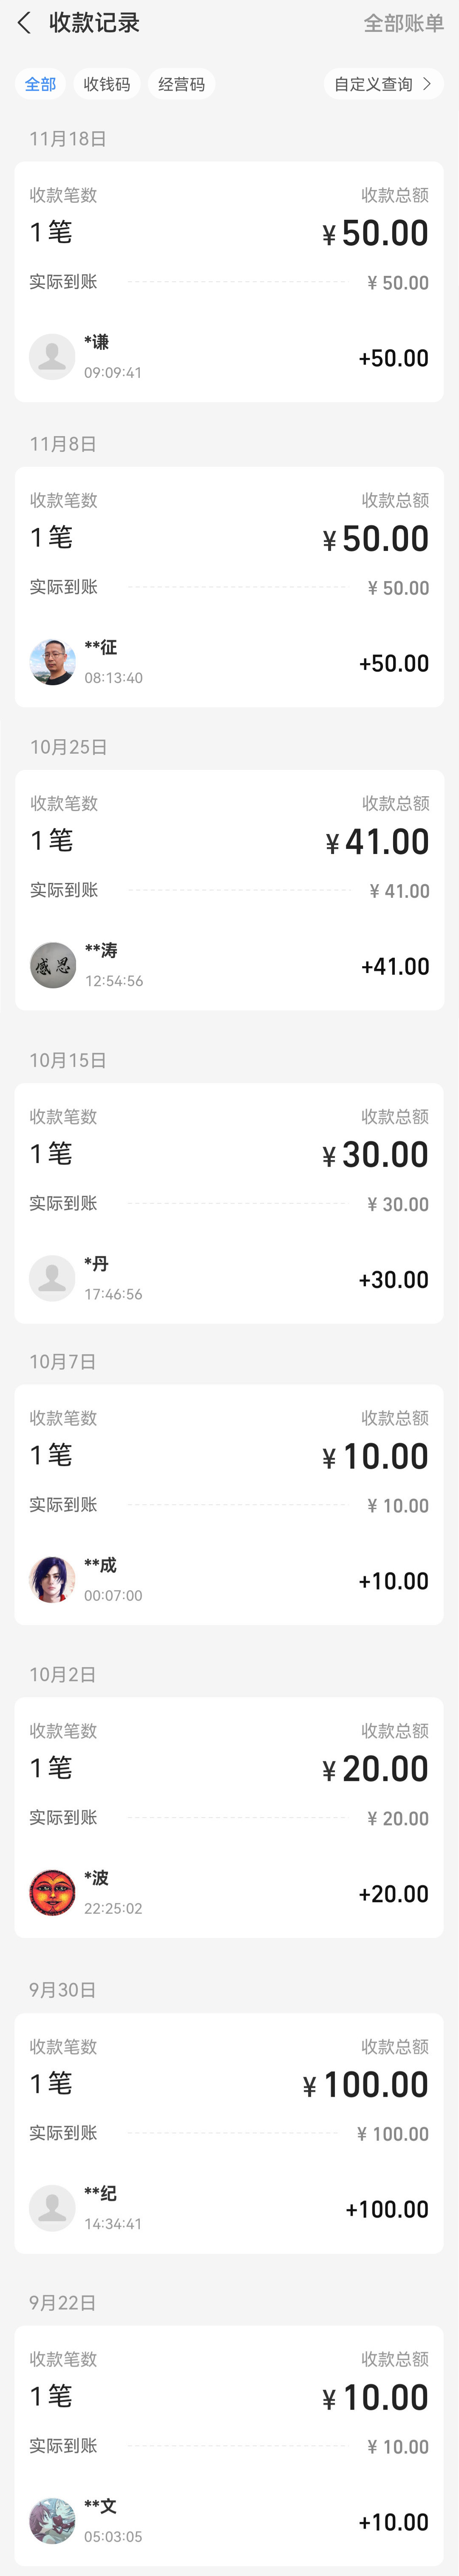Click the 实际到账 row for 11月18日

pyautogui.click(x=229, y=283)
